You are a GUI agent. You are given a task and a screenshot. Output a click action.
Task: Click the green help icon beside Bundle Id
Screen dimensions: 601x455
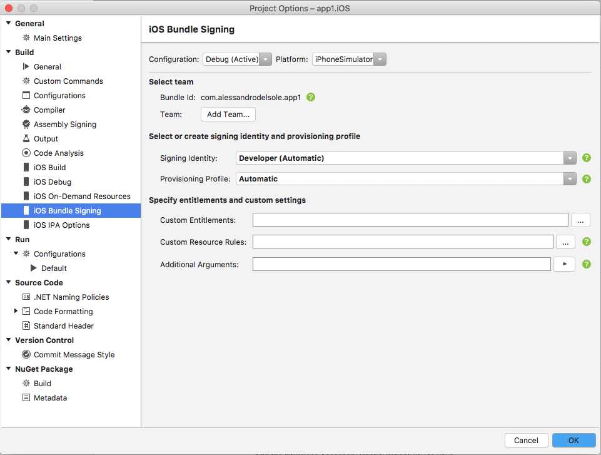[x=311, y=97]
